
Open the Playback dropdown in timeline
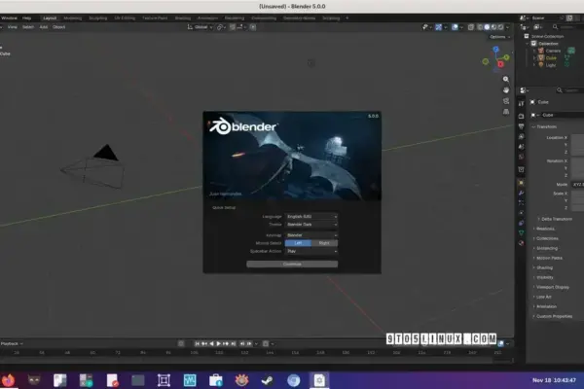(12, 343)
